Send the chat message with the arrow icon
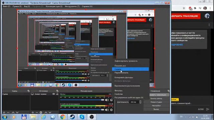 tap(208, 109)
